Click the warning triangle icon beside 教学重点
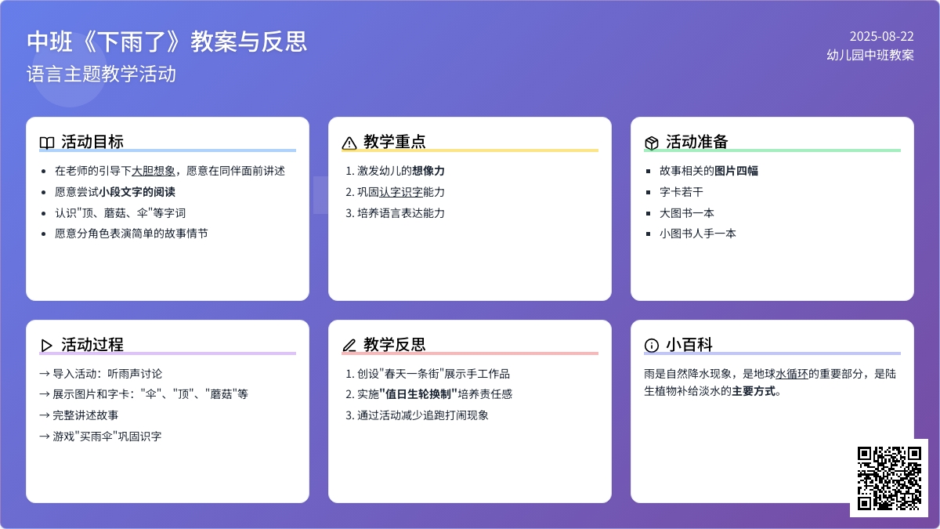Image resolution: width=940 pixels, height=529 pixels. tap(349, 143)
